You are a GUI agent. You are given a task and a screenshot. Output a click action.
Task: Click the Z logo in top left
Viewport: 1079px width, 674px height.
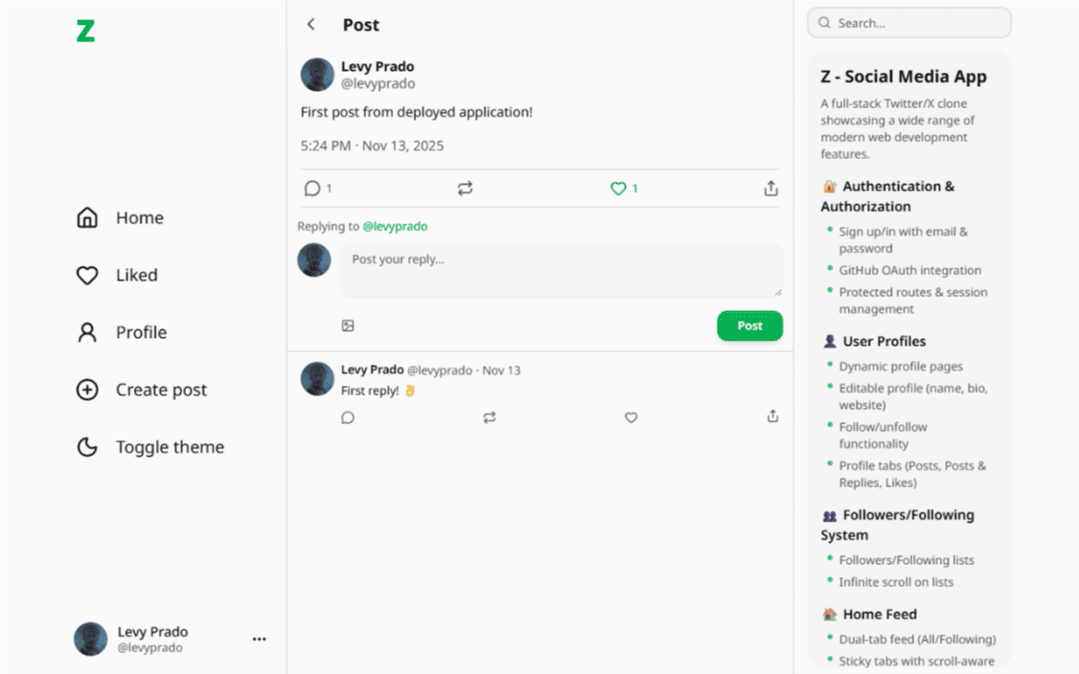point(85,31)
